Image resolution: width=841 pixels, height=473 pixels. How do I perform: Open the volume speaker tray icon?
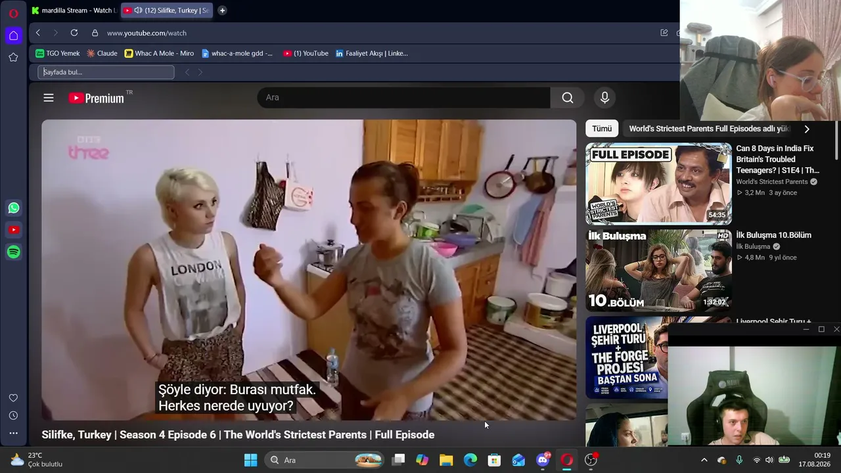coord(769,460)
